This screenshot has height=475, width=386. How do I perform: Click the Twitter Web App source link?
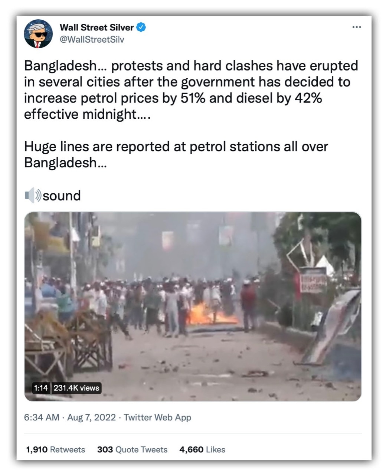point(157,417)
